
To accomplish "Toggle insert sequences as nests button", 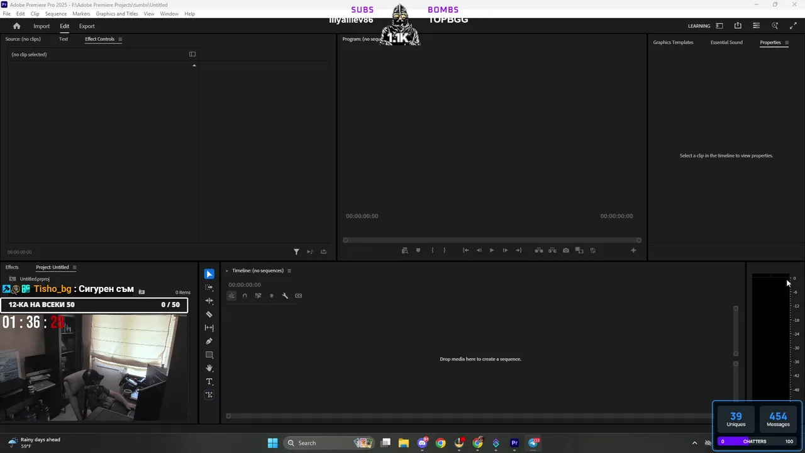I will (x=231, y=296).
